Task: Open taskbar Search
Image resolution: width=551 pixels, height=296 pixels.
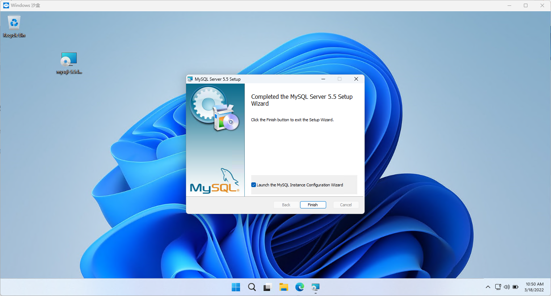Action: (x=252, y=287)
